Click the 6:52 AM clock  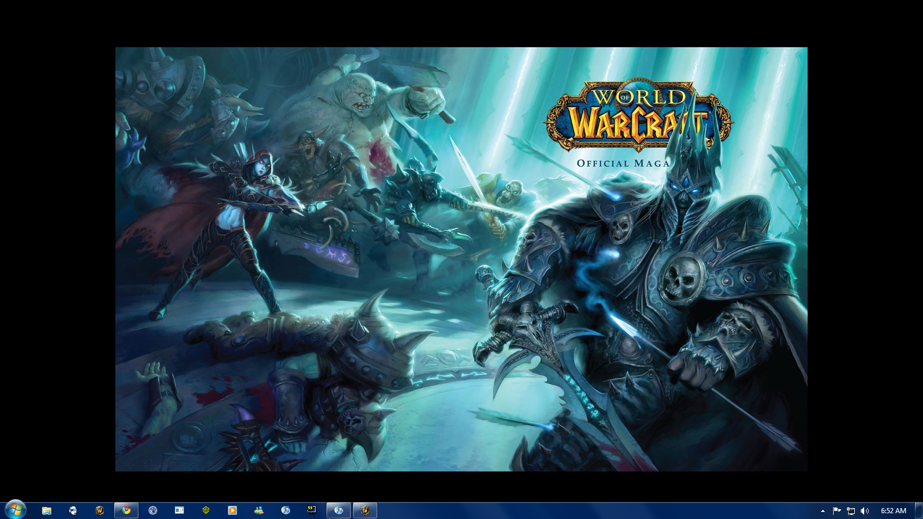(x=894, y=511)
